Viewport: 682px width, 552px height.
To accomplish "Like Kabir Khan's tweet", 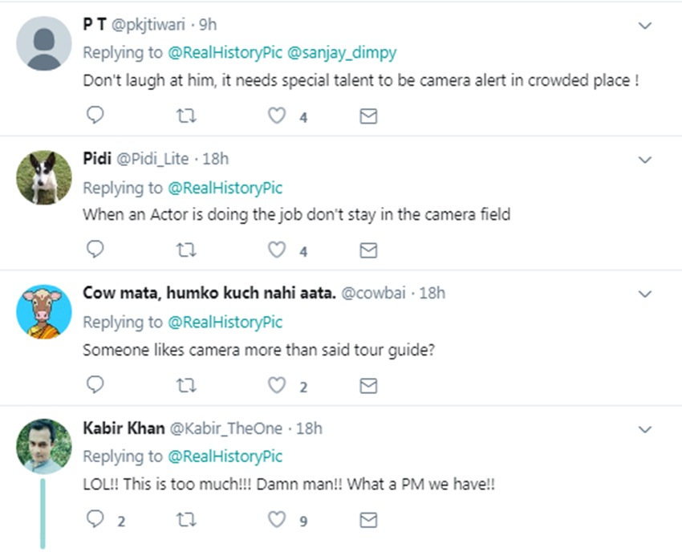I will point(277,521).
